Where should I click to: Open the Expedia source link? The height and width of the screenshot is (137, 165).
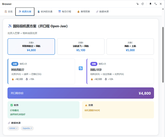(x=27, y=128)
